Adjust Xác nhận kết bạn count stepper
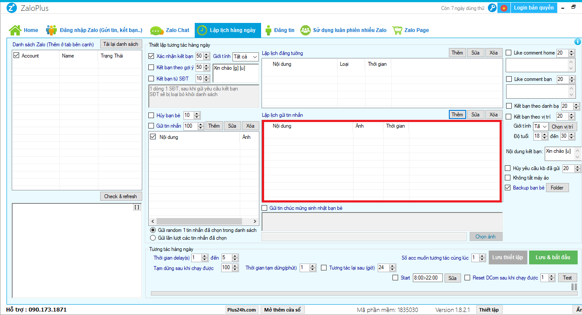 point(207,56)
